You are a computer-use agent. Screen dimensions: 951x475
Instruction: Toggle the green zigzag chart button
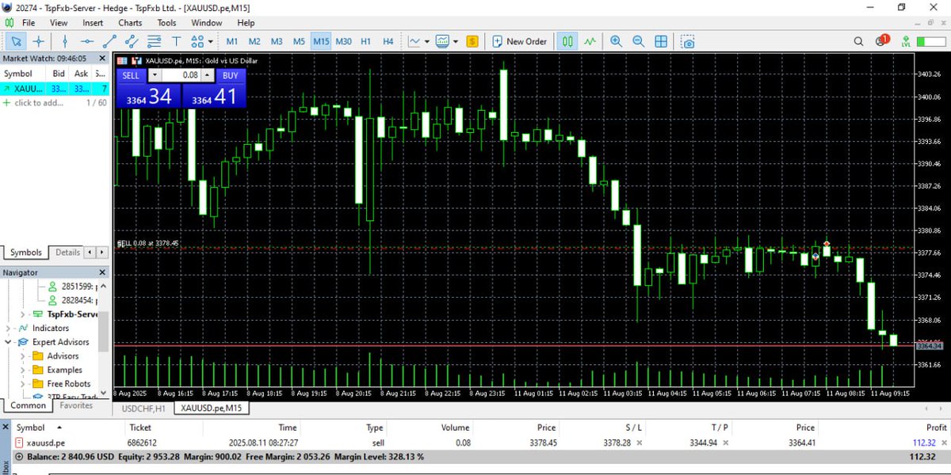[590, 41]
